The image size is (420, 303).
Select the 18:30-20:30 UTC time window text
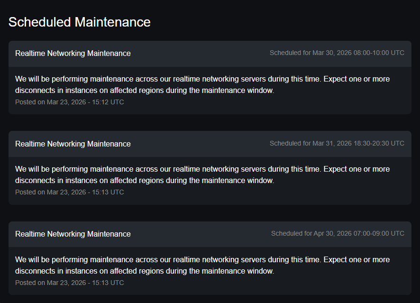point(379,143)
